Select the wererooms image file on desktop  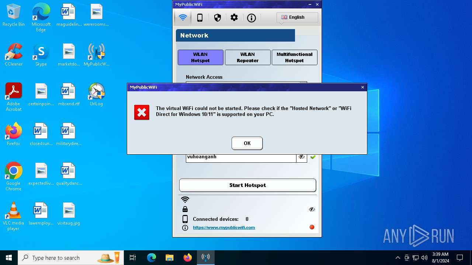coord(96,15)
